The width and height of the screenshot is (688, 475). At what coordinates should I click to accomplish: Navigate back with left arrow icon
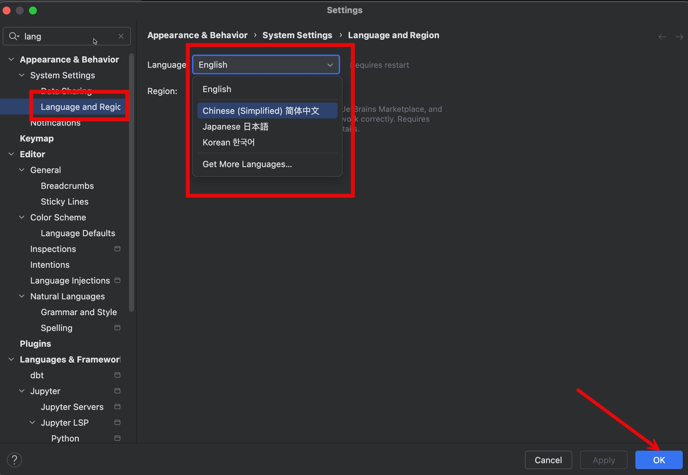click(662, 37)
